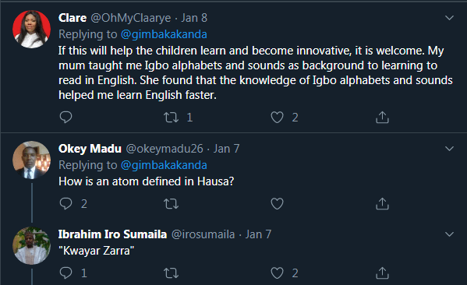Share Ibrahim Iro Sumaila's tweet

383,273
